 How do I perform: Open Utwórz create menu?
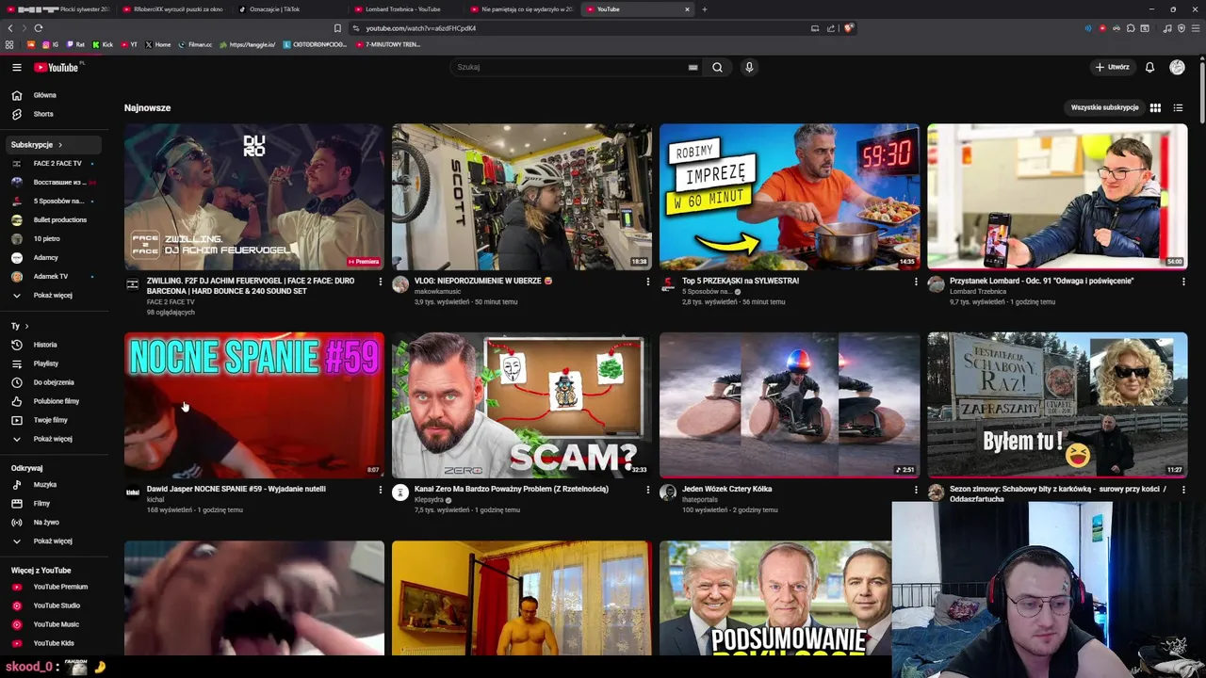click(x=1112, y=67)
